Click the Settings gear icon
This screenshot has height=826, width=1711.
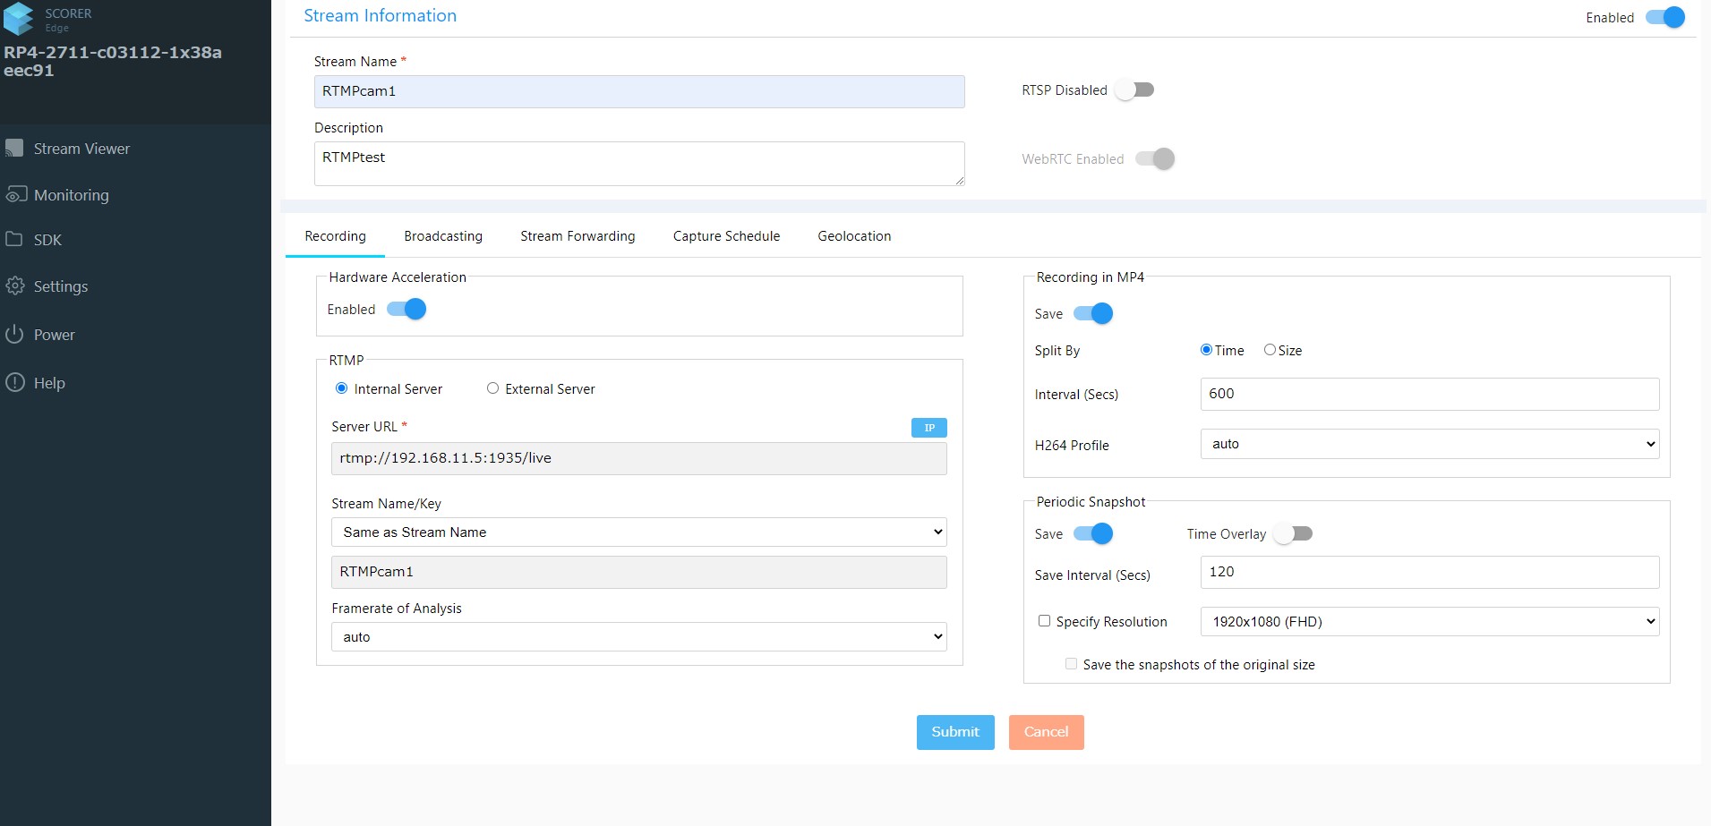click(x=15, y=285)
